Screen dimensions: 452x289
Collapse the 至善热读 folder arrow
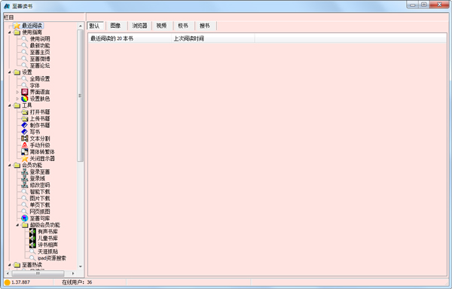[10, 265]
